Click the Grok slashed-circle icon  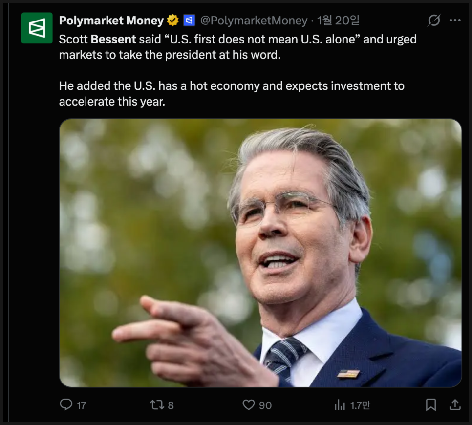433,21
